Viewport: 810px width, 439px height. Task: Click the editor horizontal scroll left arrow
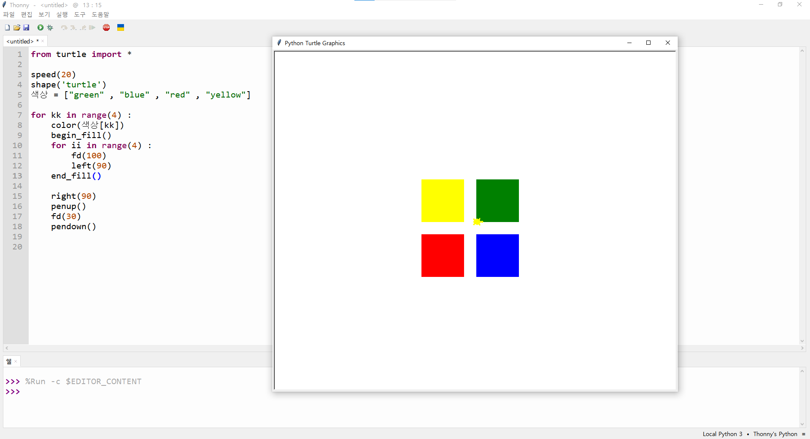[7, 348]
